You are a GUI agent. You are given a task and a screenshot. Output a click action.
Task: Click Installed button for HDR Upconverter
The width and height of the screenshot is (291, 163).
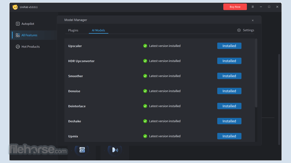point(229,61)
